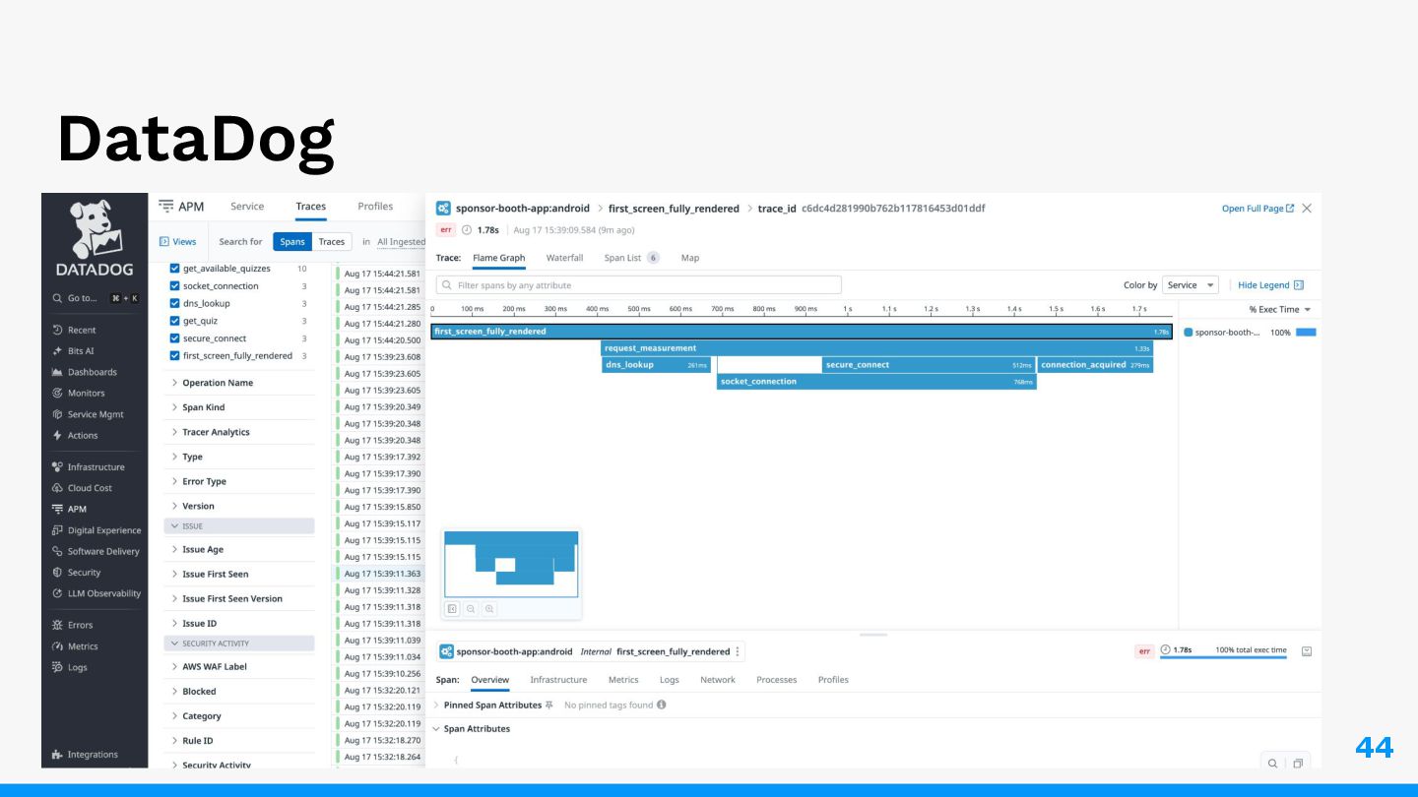The height and width of the screenshot is (797, 1418).
Task: Switch to Waterfall trace tab
Action: pos(565,258)
